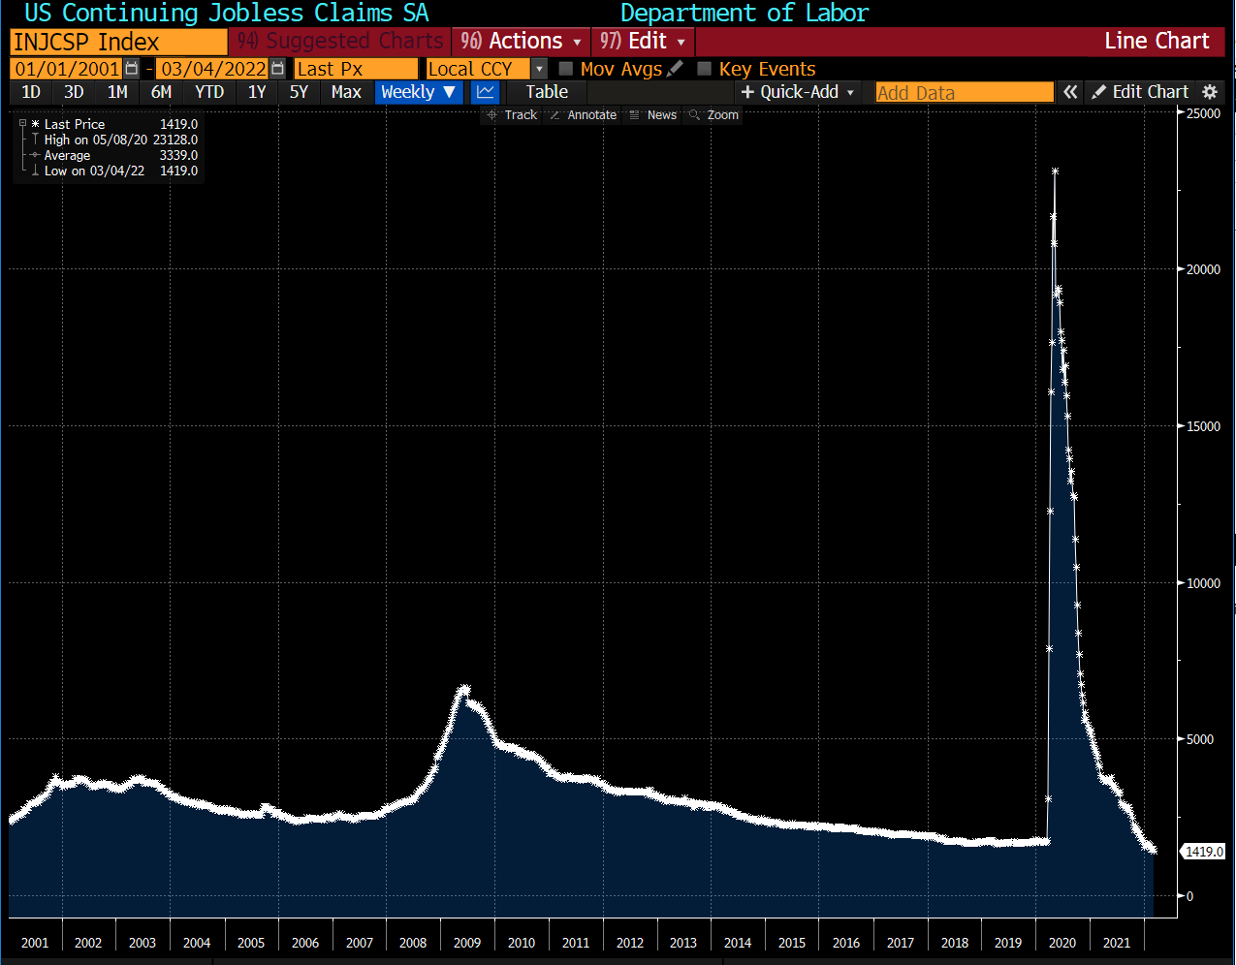The image size is (1236, 965).
Task: Enable the Key Events checkbox
Action: click(705, 69)
